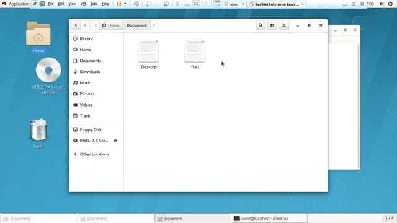Close the Red Hat Enterprise Linux tab
Viewport: 397px width, 223px height.
(x=303, y=4)
